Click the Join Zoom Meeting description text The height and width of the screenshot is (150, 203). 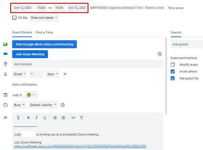28,142
